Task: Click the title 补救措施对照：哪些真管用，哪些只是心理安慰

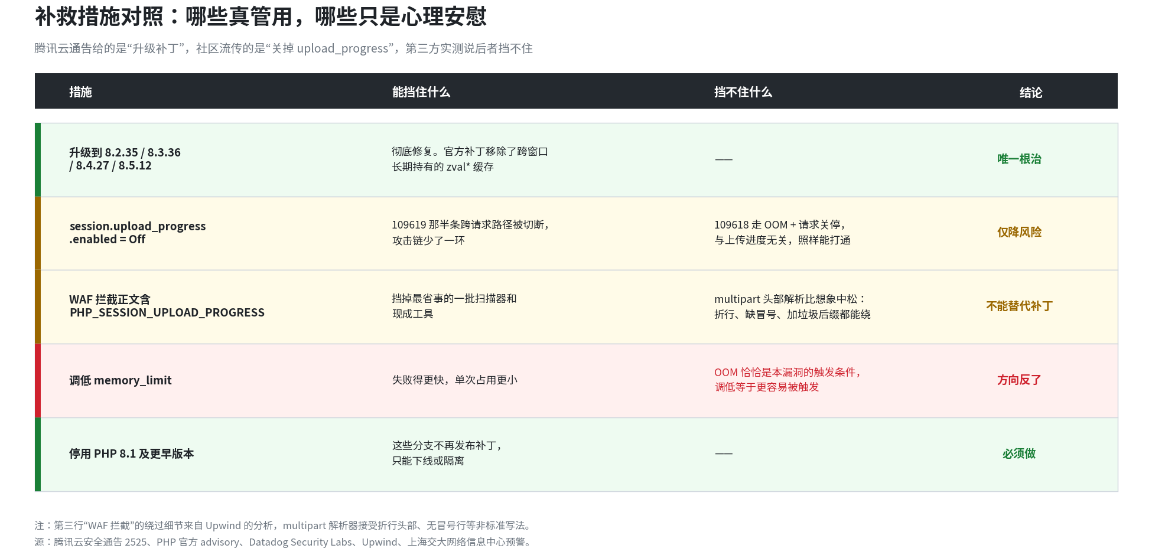Action: coord(261,17)
